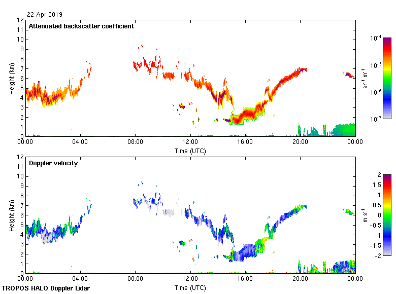The height and width of the screenshot is (294, 396).
Task: Pick 20:00 tick label under the Doppler velocity plot
Action: [300, 279]
